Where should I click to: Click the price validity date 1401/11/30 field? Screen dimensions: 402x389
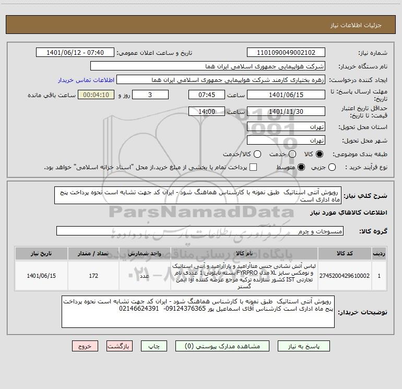[286, 112]
